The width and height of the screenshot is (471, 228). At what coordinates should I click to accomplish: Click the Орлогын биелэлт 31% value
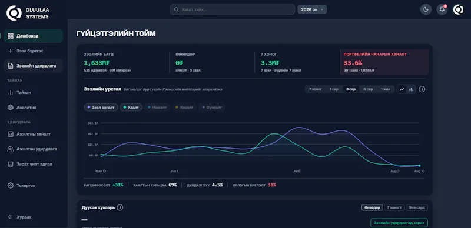click(271, 185)
